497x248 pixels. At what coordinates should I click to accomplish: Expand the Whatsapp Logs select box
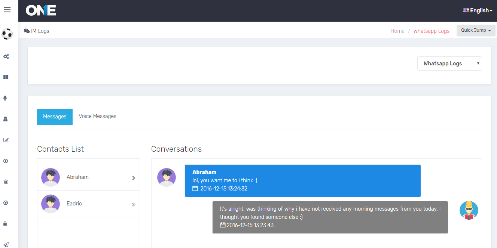click(449, 63)
